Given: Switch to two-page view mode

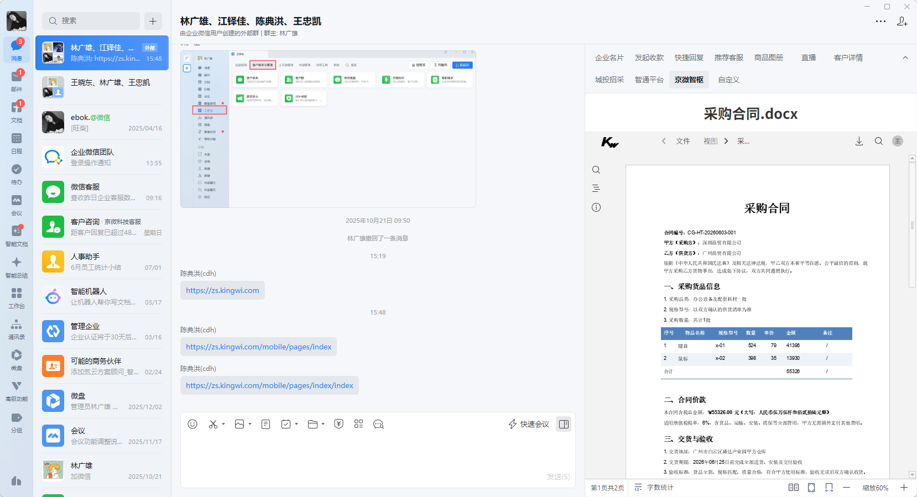Looking at the screenshot, I should click(x=794, y=488).
